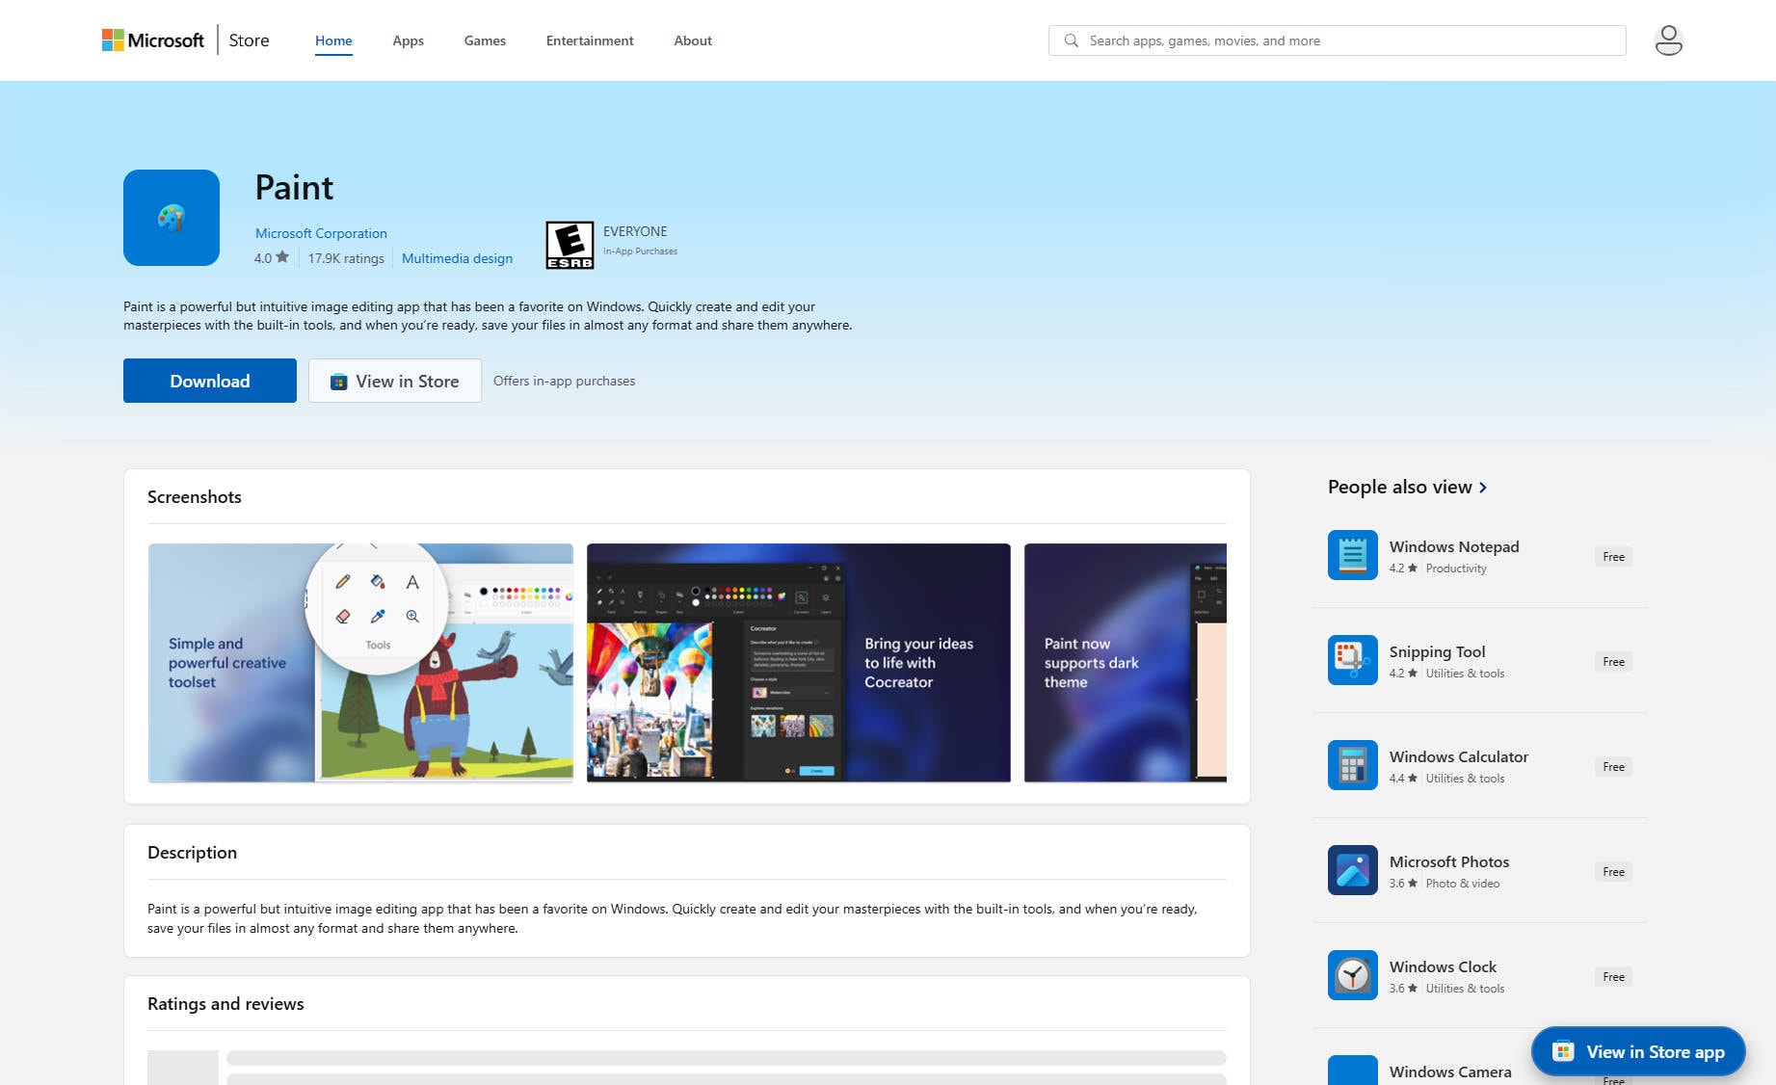Viewport: 1776px width, 1085px height.
Task: Click Free badge for Windows Clock
Action: [x=1614, y=977]
